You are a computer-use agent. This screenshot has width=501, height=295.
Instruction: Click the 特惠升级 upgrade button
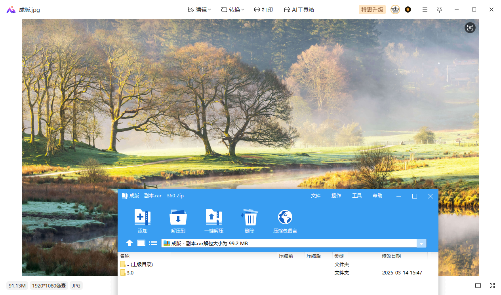click(372, 9)
